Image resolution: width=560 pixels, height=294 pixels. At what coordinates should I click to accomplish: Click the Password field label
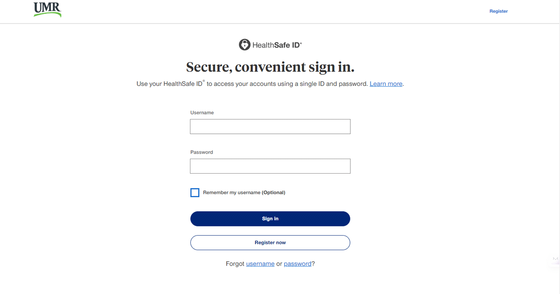(202, 152)
